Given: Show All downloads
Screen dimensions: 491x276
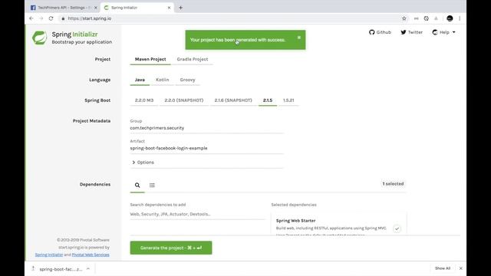Looking at the screenshot, I should [443, 268].
